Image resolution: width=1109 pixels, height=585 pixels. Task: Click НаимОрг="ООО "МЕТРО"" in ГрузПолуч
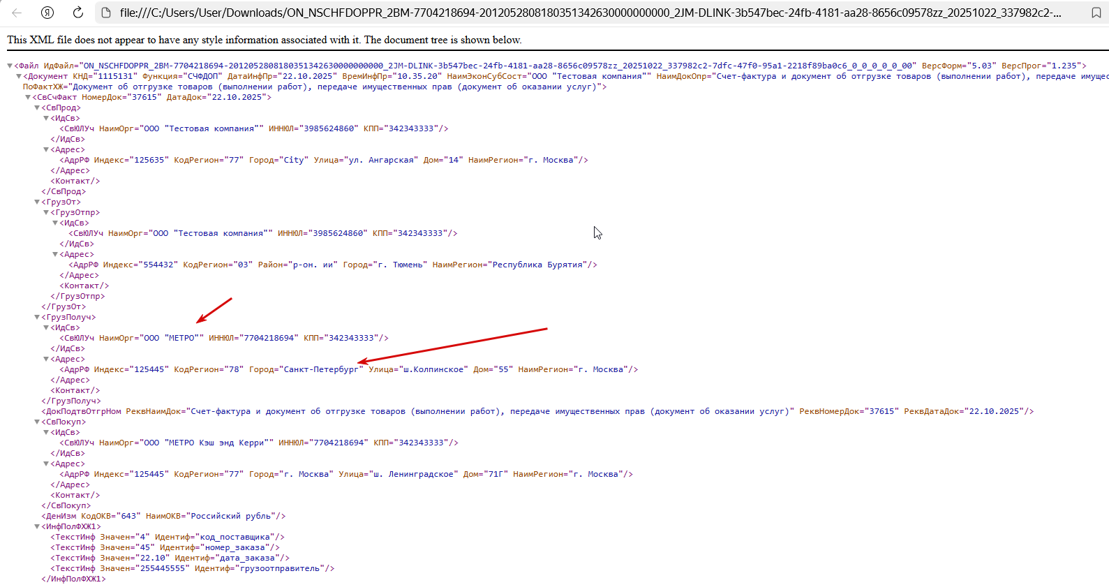(151, 338)
